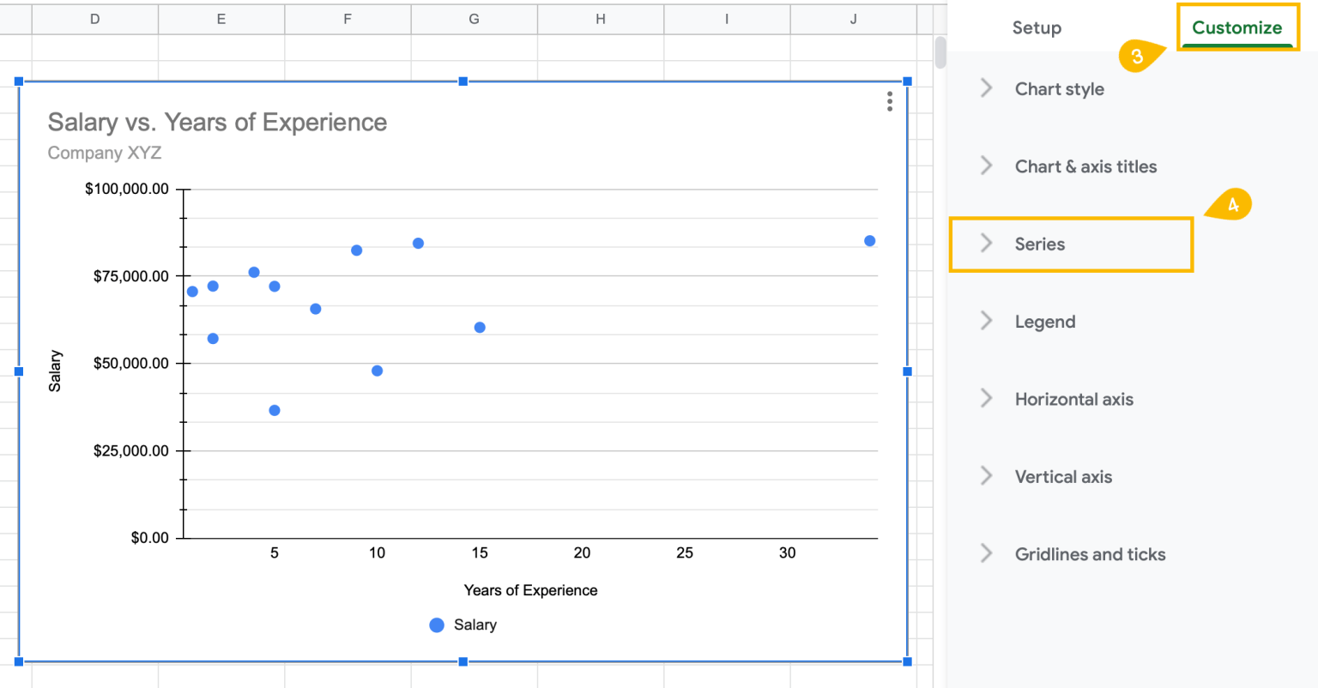This screenshot has height=688, width=1318.
Task: Expand the Series section
Action: pos(1039,244)
